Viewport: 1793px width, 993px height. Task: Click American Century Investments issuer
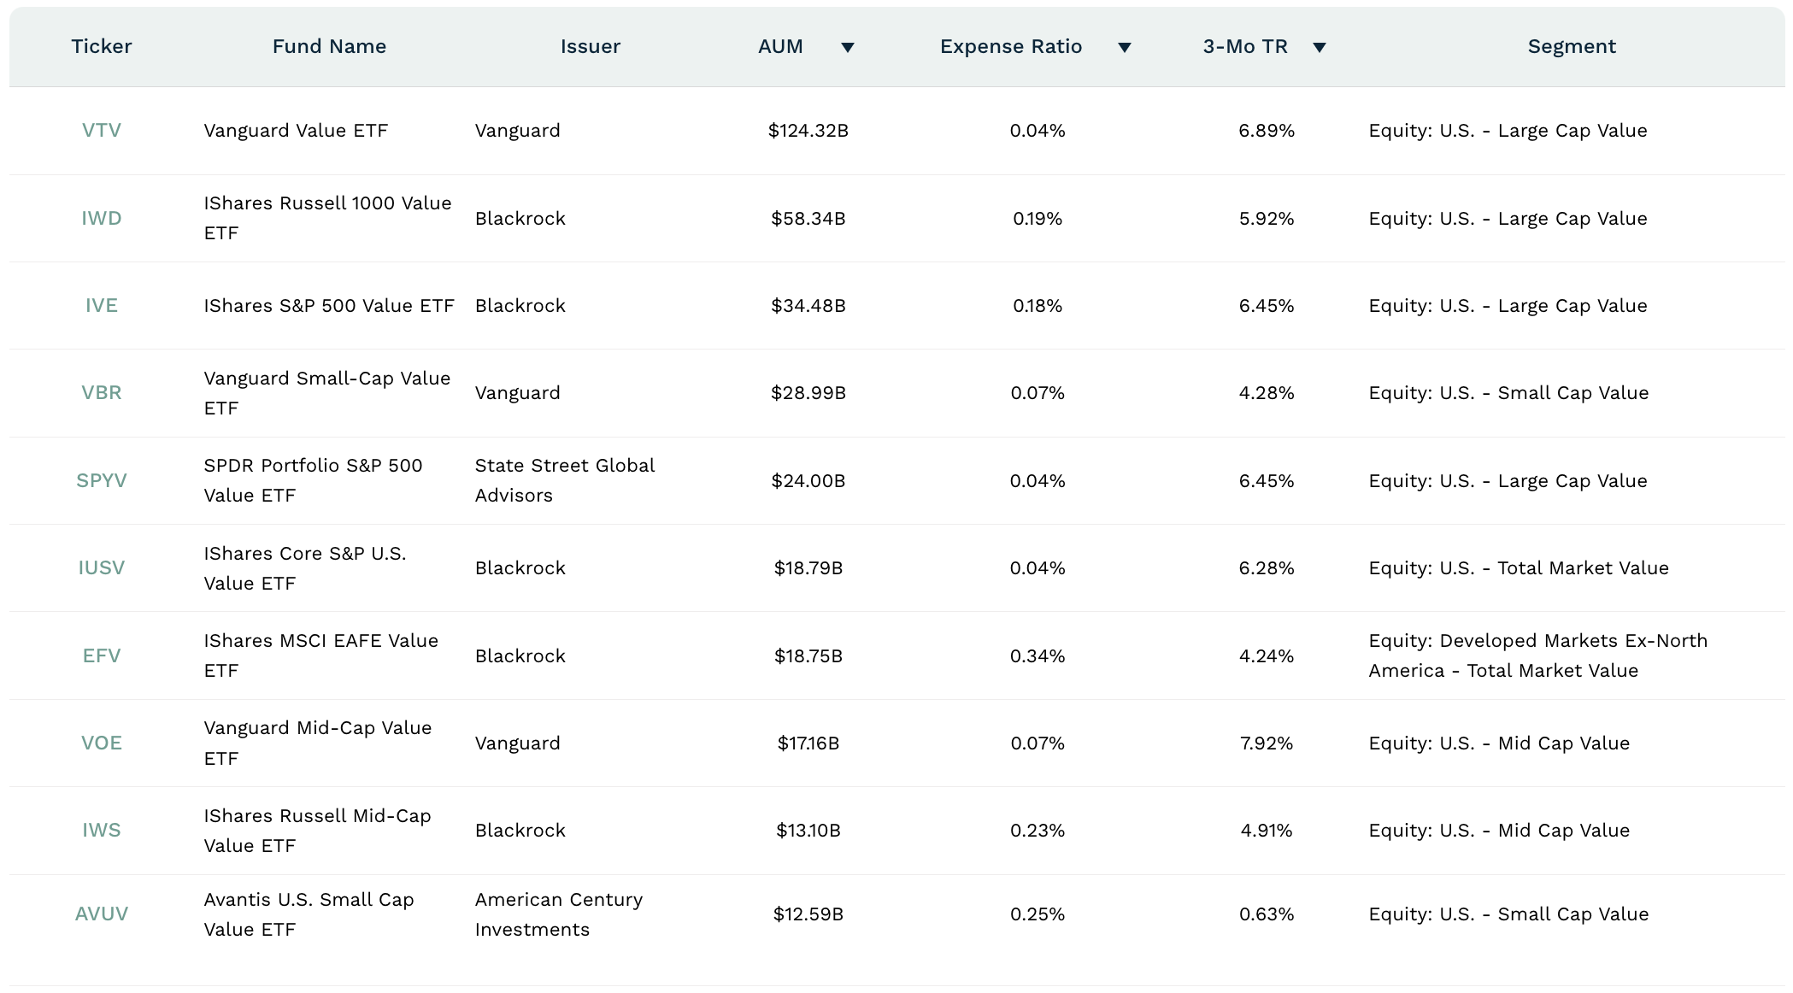pyautogui.click(x=559, y=914)
